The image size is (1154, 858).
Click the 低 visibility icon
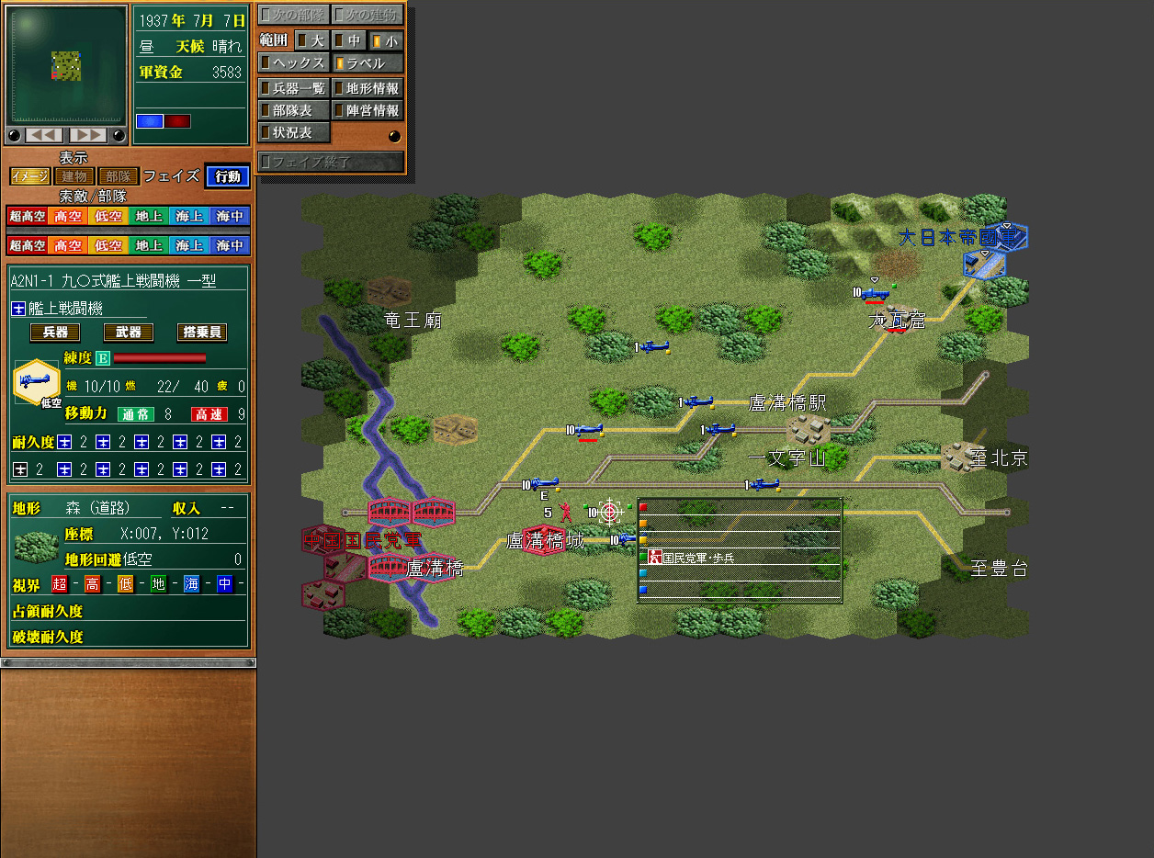[125, 583]
